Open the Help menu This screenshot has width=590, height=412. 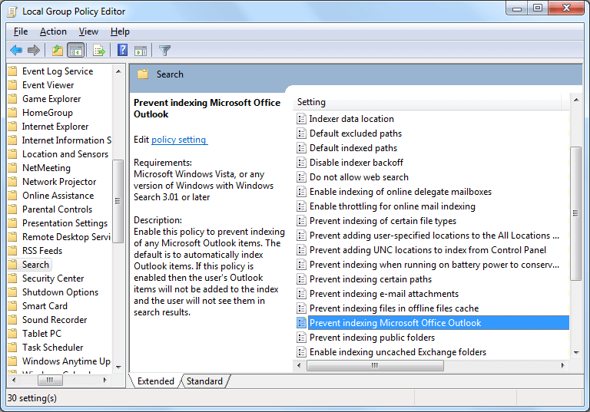[x=120, y=31]
